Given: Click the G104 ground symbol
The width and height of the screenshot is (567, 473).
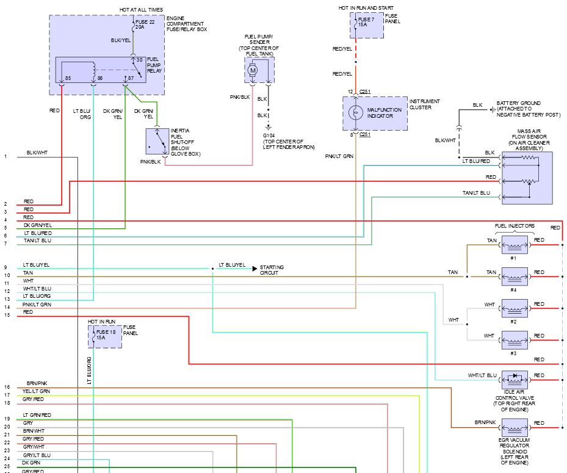Looking at the screenshot, I should coord(268,128).
